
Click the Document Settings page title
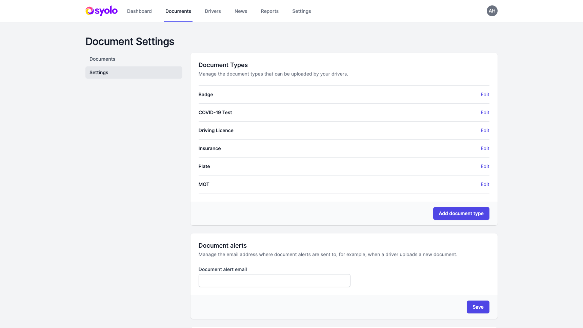pyautogui.click(x=130, y=41)
